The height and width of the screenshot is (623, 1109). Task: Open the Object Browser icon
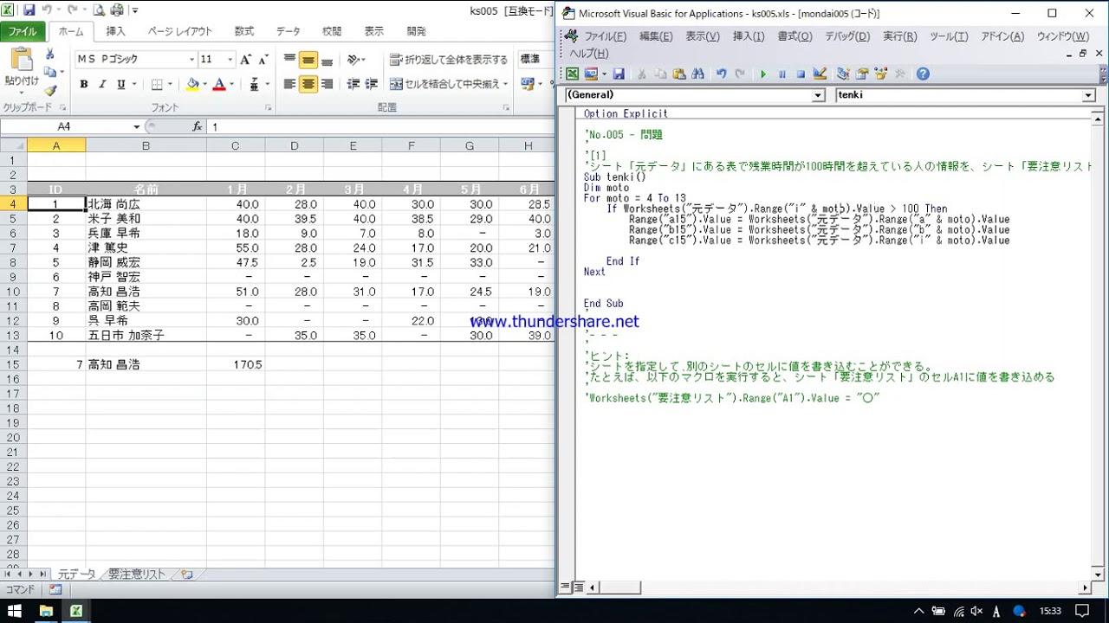pos(881,74)
